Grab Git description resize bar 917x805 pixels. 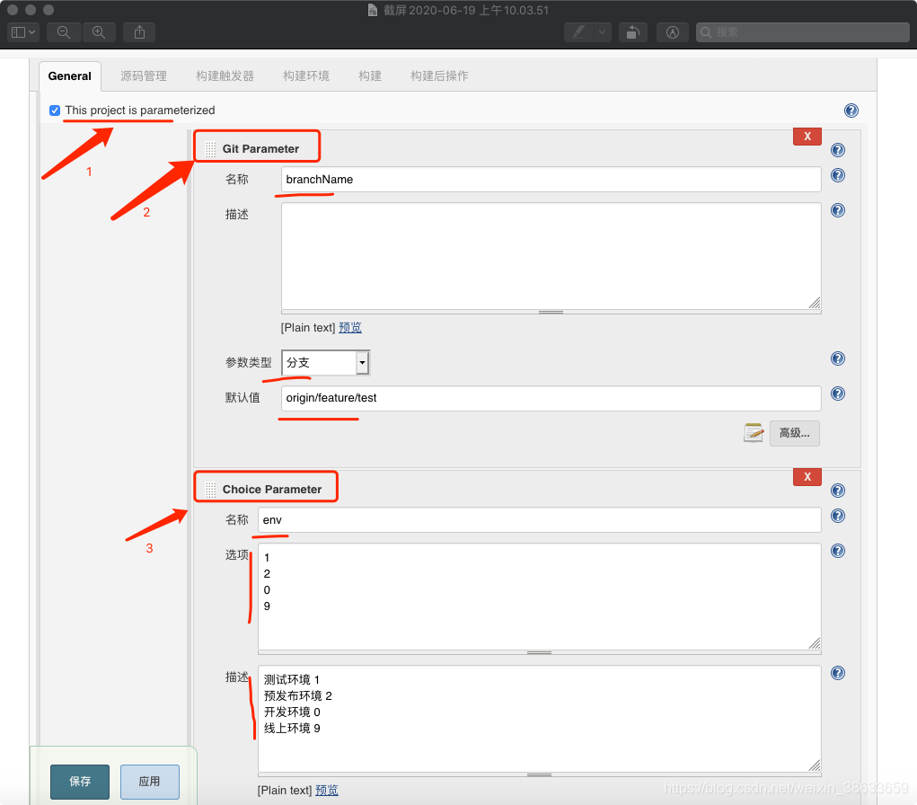coord(551,312)
